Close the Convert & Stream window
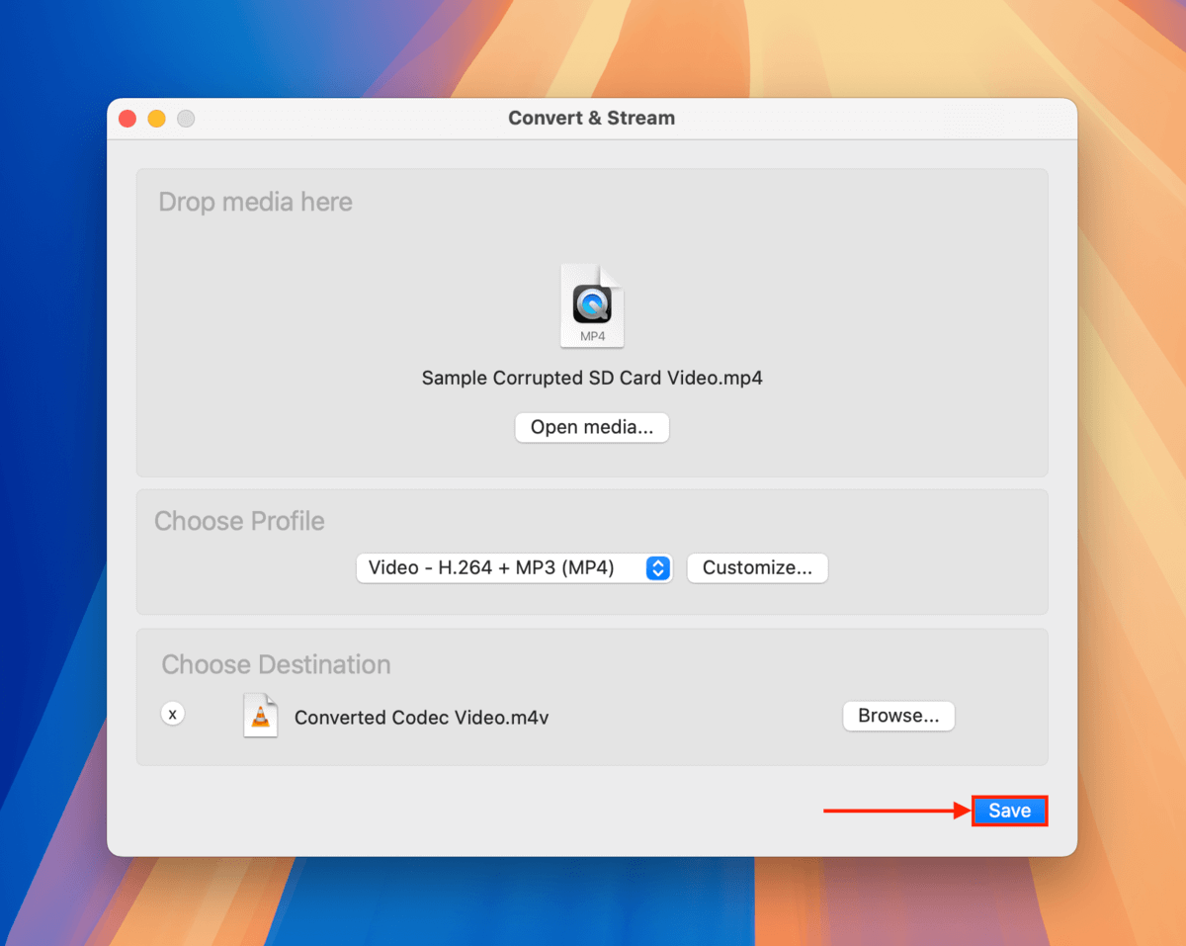The width and height of the screenshot is (1186, 946). tap(127, 119)
